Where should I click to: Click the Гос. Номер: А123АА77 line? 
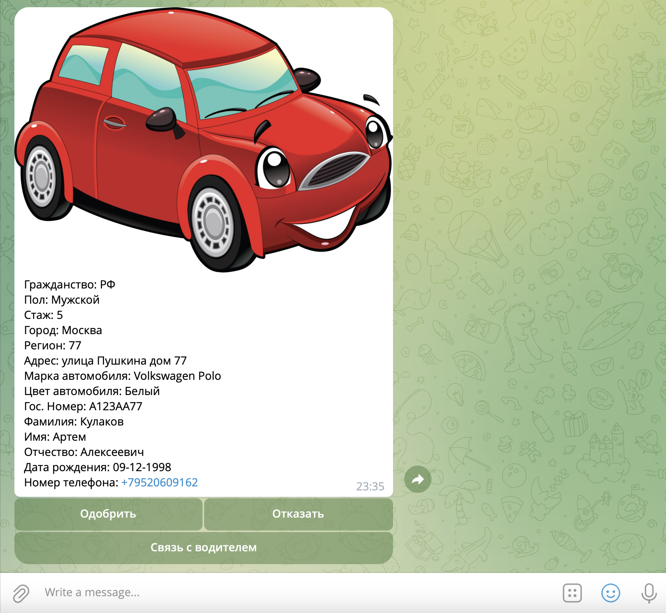83,406
